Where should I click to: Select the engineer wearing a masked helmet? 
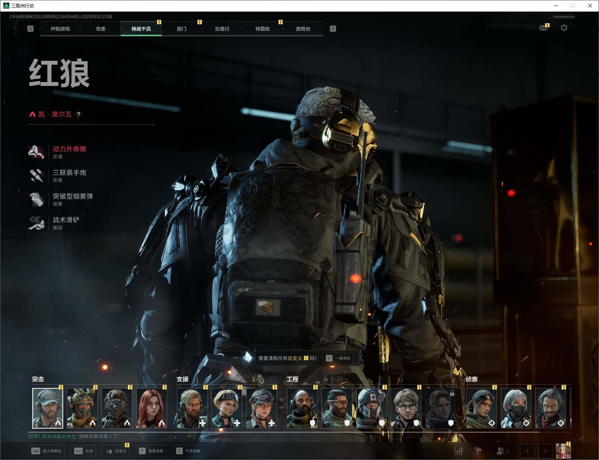point(371,408)
